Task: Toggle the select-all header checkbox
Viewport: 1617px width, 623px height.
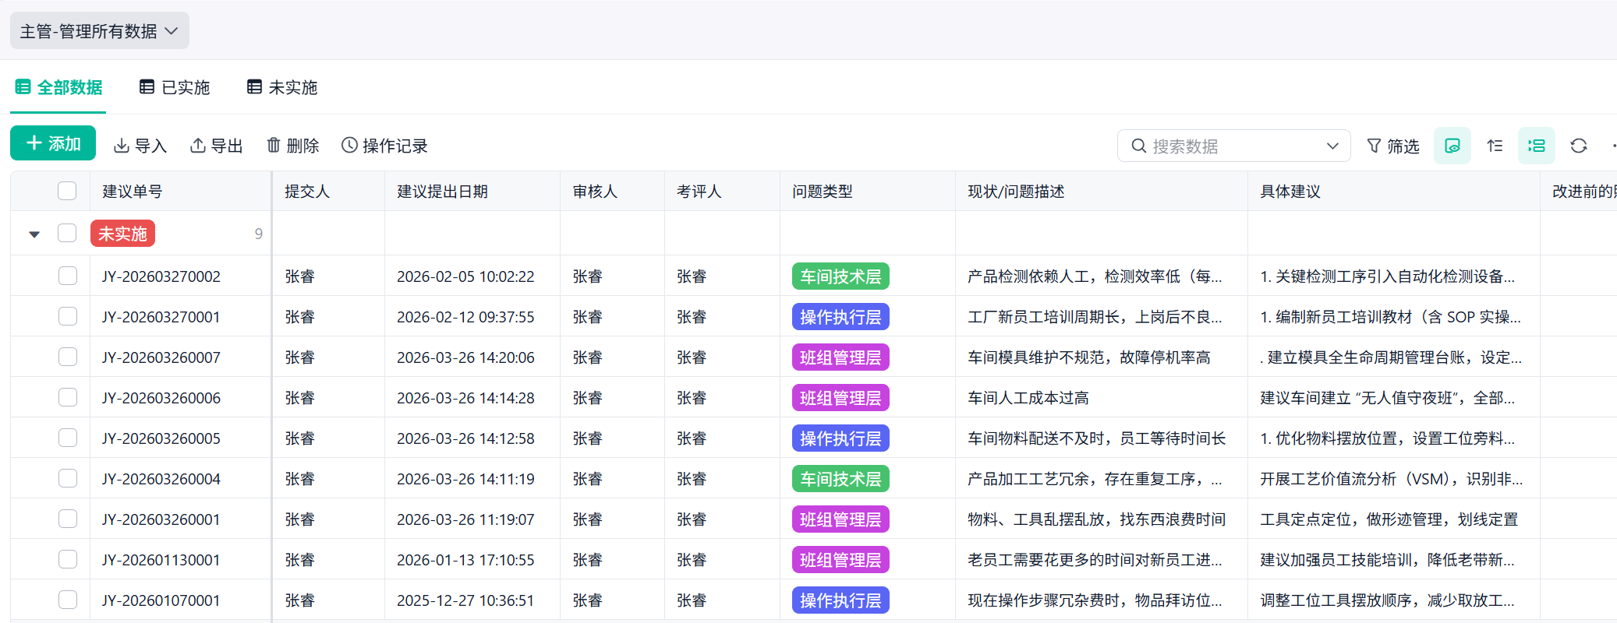Action: [67, 191]
